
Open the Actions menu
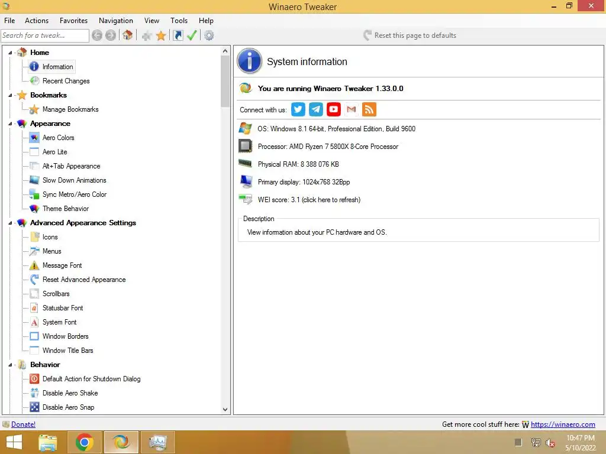[37, 21]
